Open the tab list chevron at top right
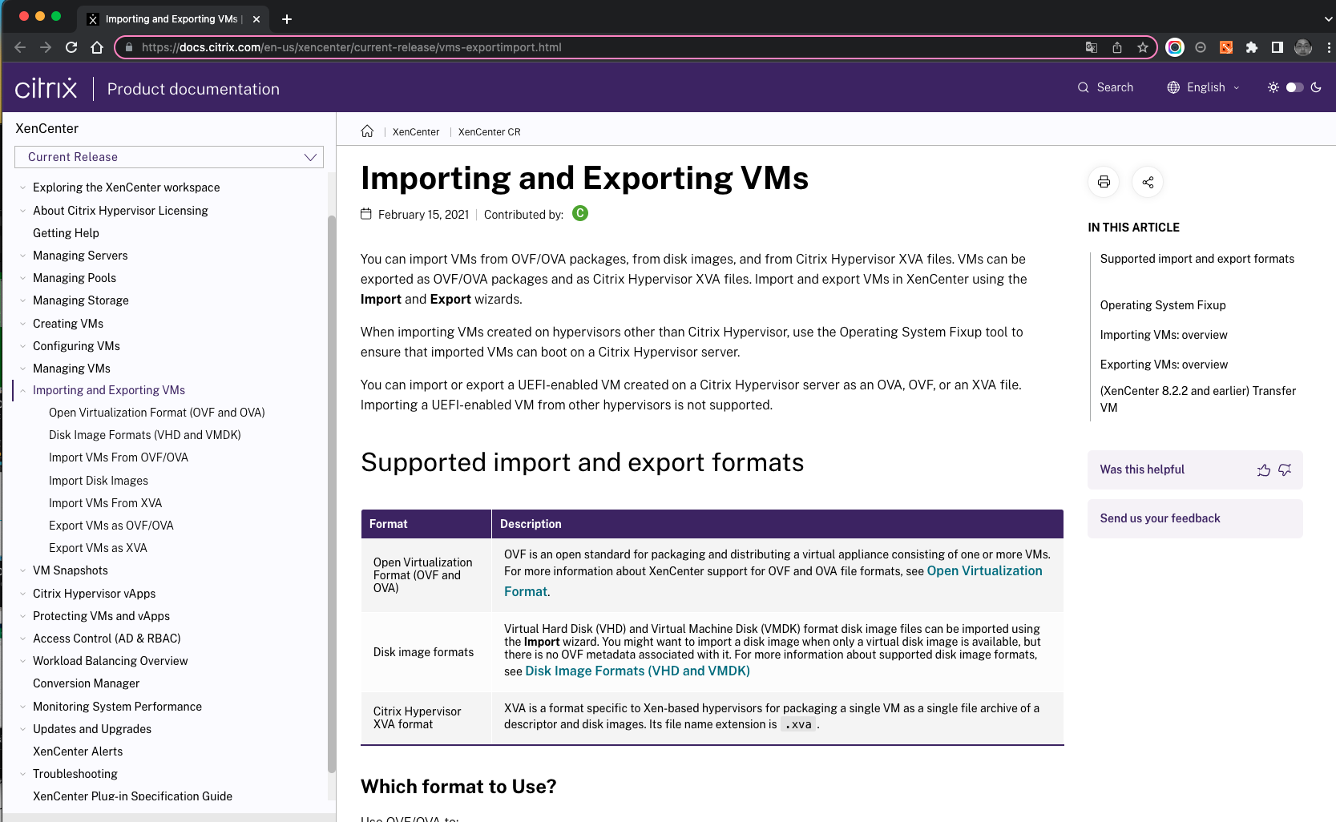Viewport: 1336px width, 822px height. [x=1328, y=19]
